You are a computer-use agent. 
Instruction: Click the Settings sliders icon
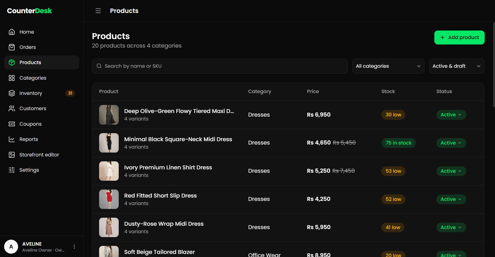pos(12,170)
